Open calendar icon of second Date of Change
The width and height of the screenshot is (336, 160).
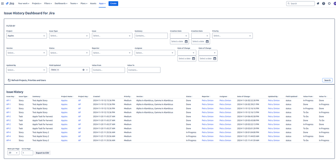click(214, 59)
